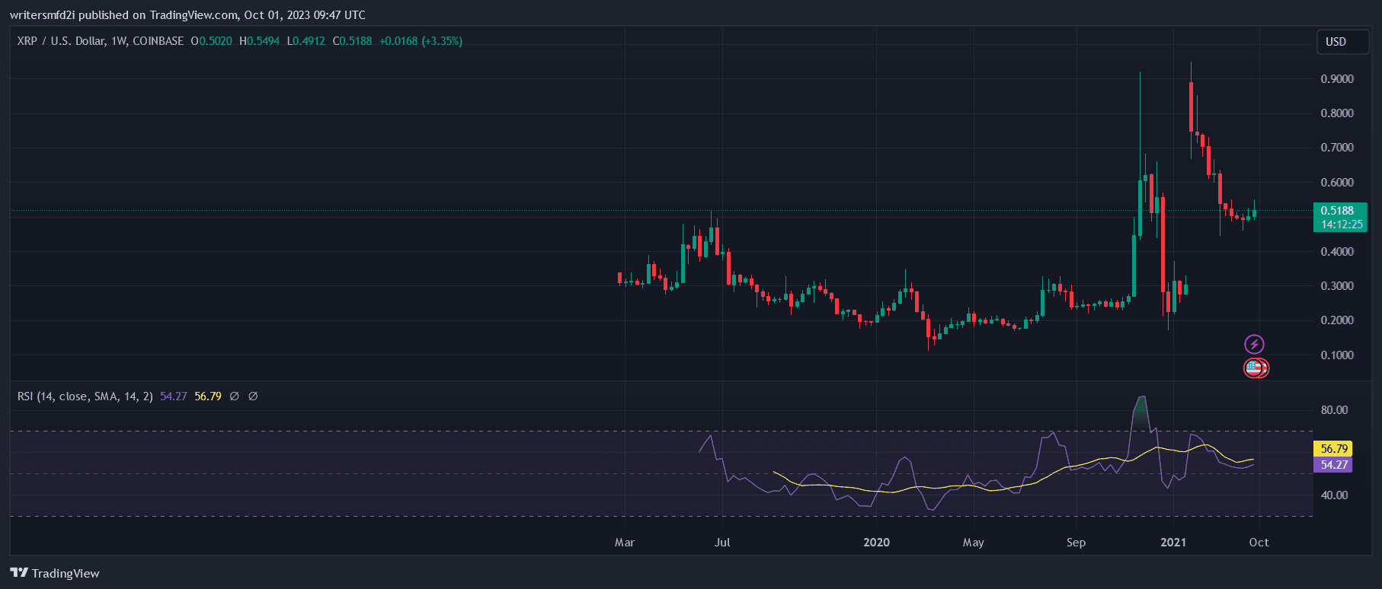
Task: Click the green 0.5188 current price label
Action: coord(1337,211)
